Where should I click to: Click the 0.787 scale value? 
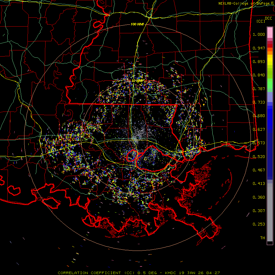(259, 89)
